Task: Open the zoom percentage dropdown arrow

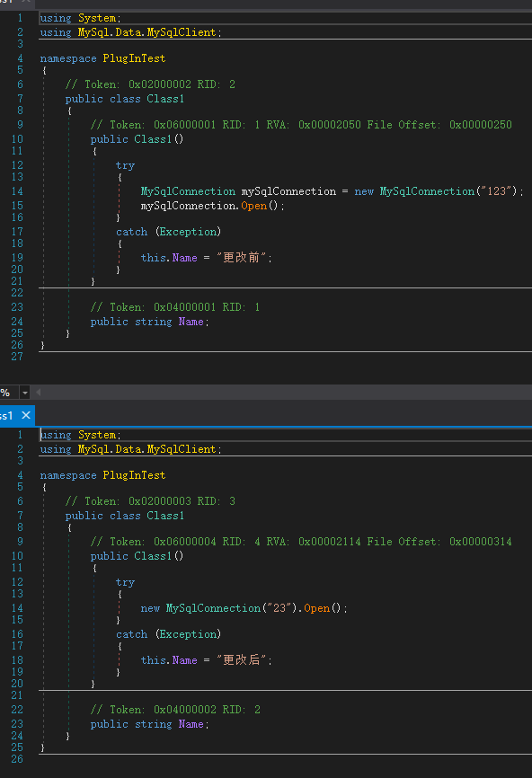Action: (24, 393)
